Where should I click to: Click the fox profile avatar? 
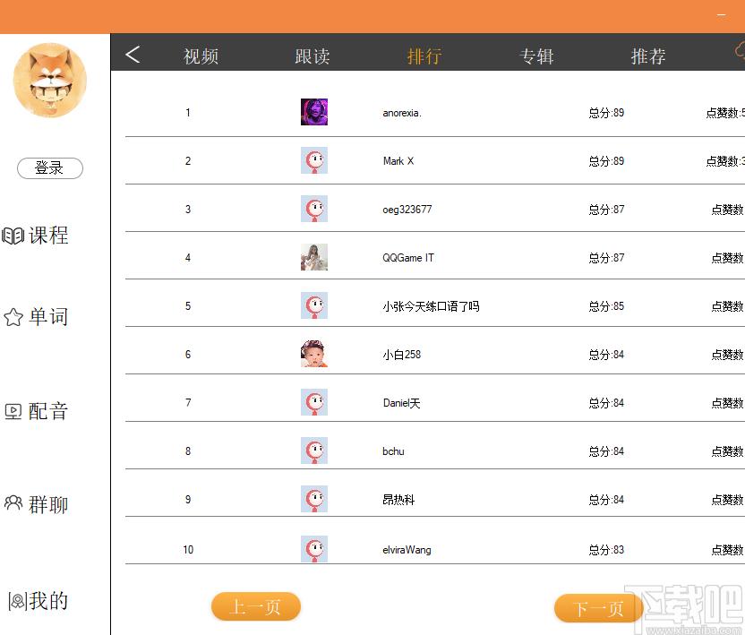click(50, 81)
